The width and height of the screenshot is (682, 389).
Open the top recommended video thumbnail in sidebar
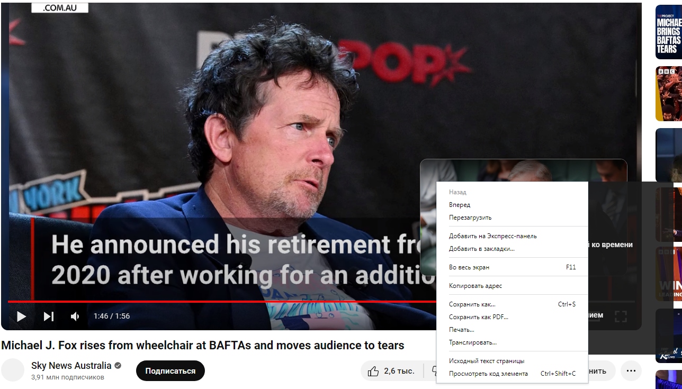coord(668,32)
